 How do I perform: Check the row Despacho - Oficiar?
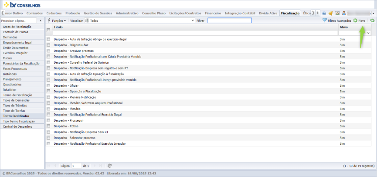coord(48,85)
